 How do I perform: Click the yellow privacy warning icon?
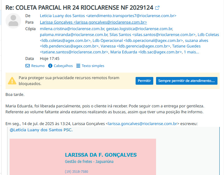[x=12, y=81]
